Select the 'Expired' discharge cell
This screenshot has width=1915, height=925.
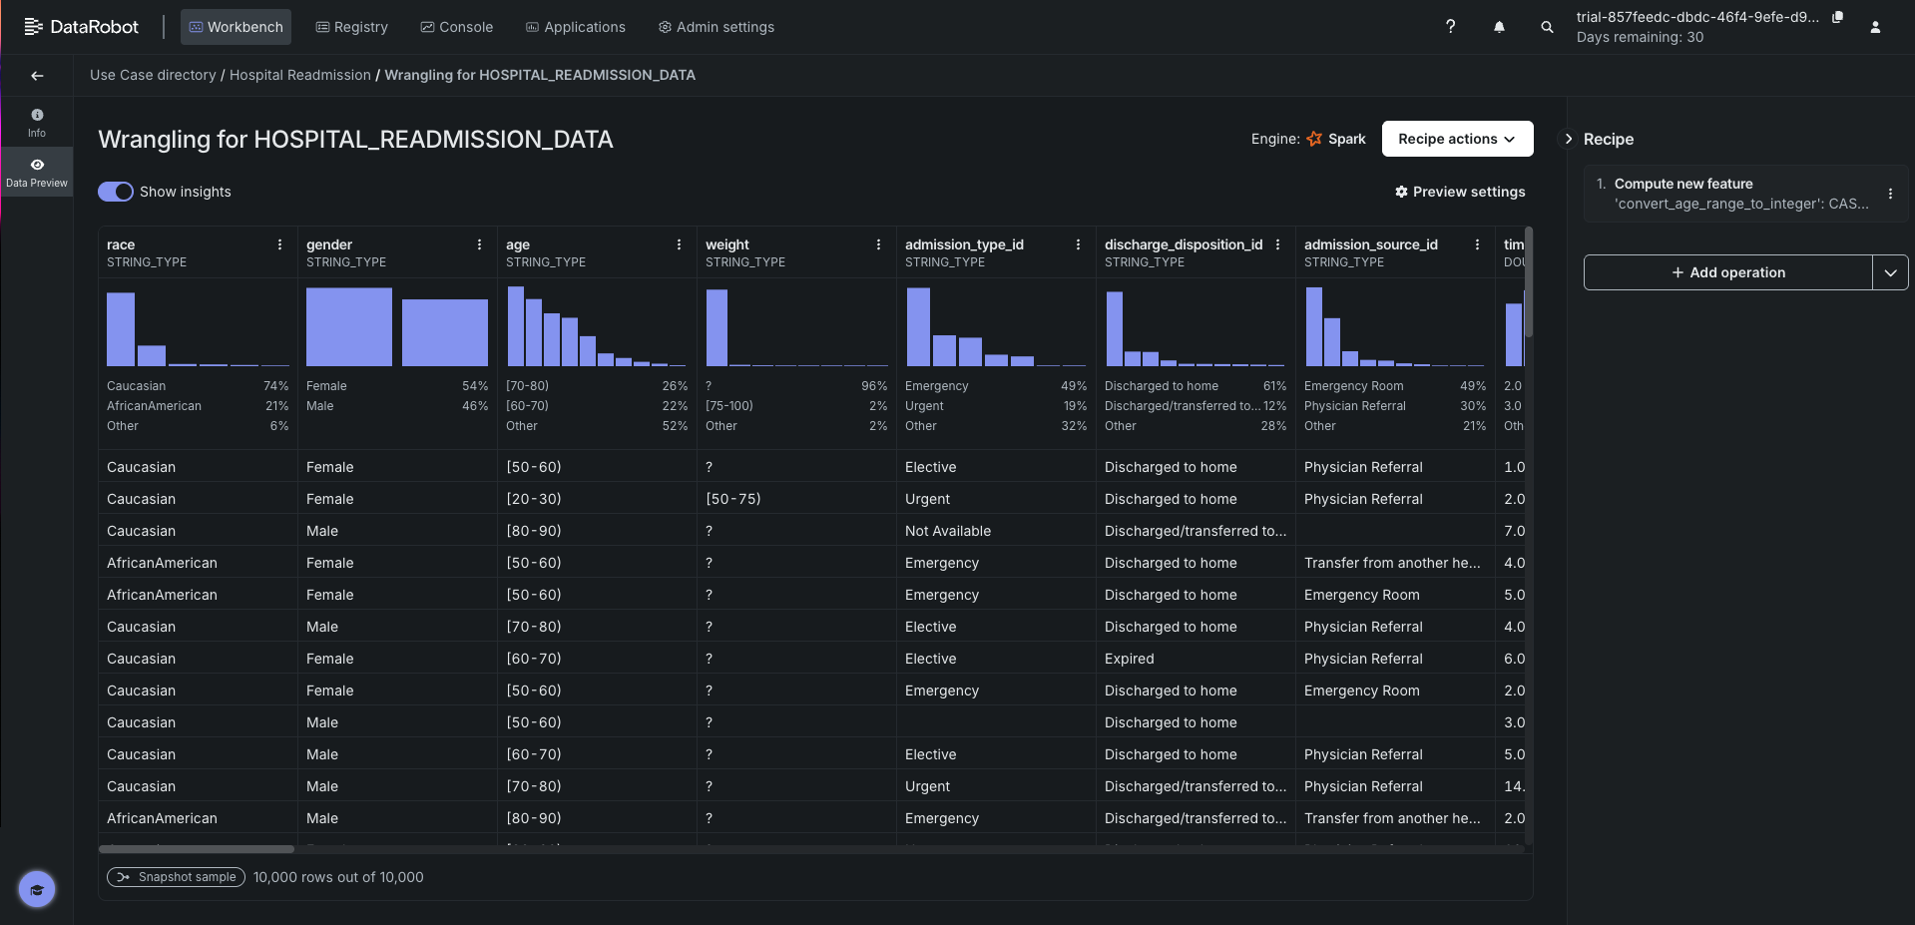(1196, 659)
